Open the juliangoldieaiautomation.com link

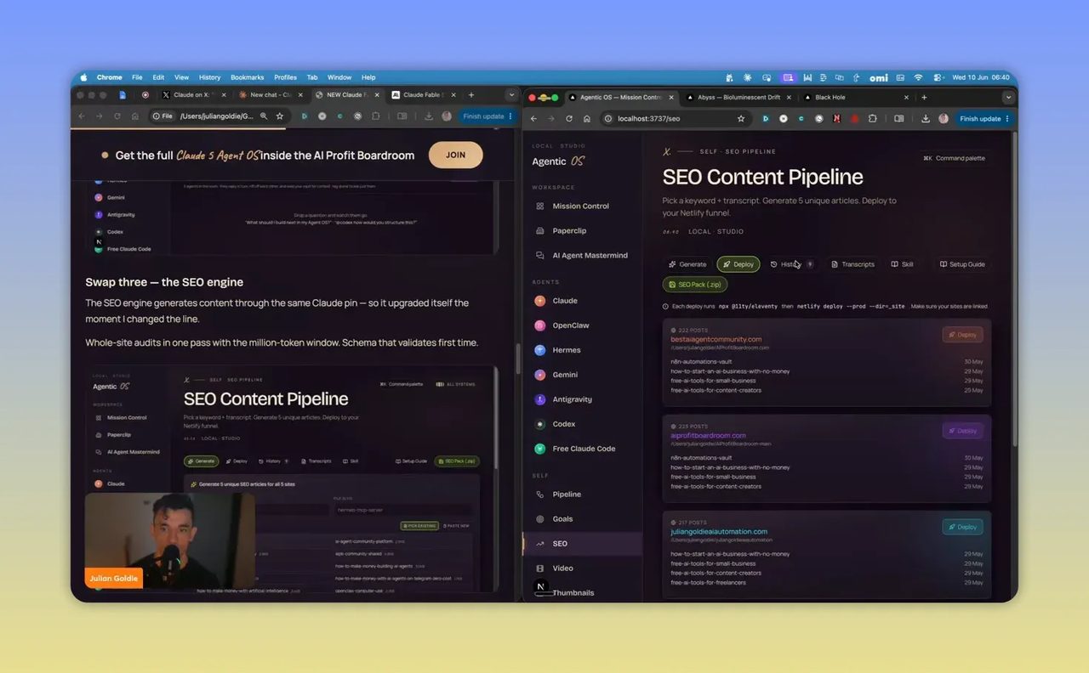pyautogui.click(x=719, y=531)
